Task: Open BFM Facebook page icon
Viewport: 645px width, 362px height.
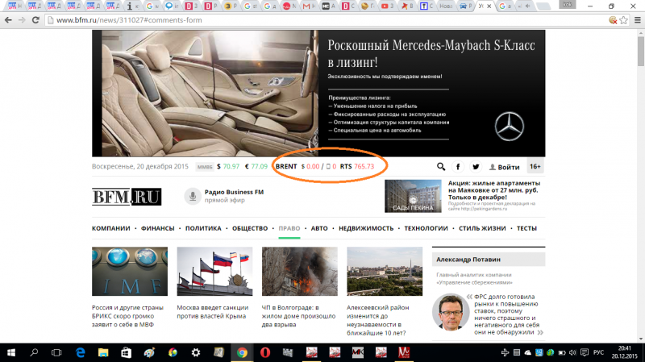Action: coord(459,167)
